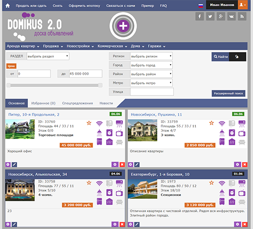Viewport: 253px width, 229px height.
Task: Open the РАЗДЕЛ section dropdown
Action: coord(48,56)
